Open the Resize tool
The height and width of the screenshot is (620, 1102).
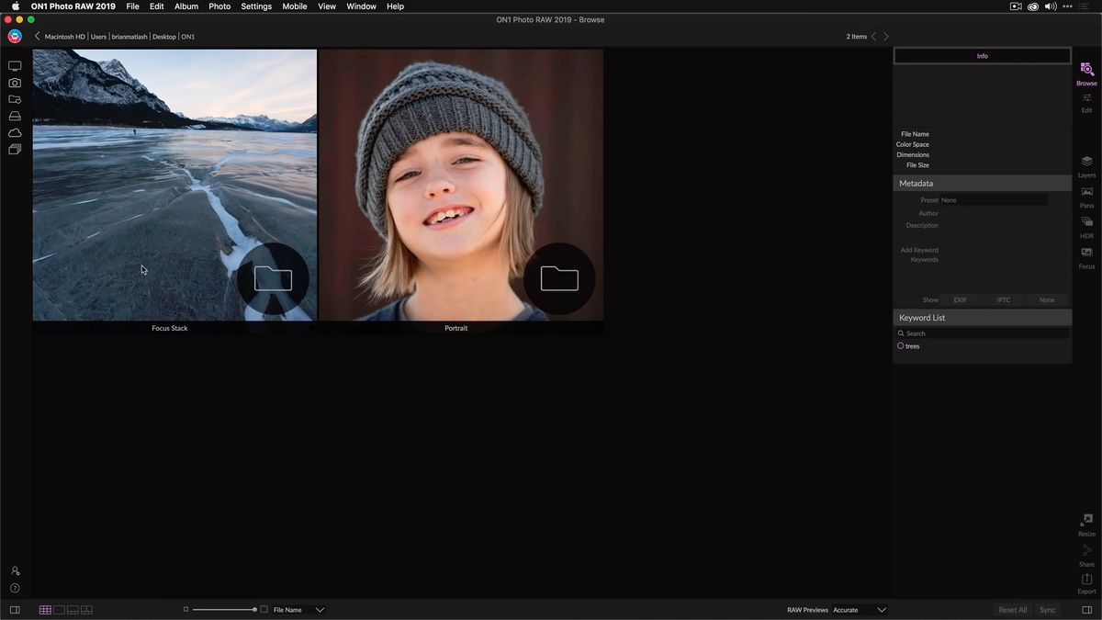click(x=1086, y=524)
